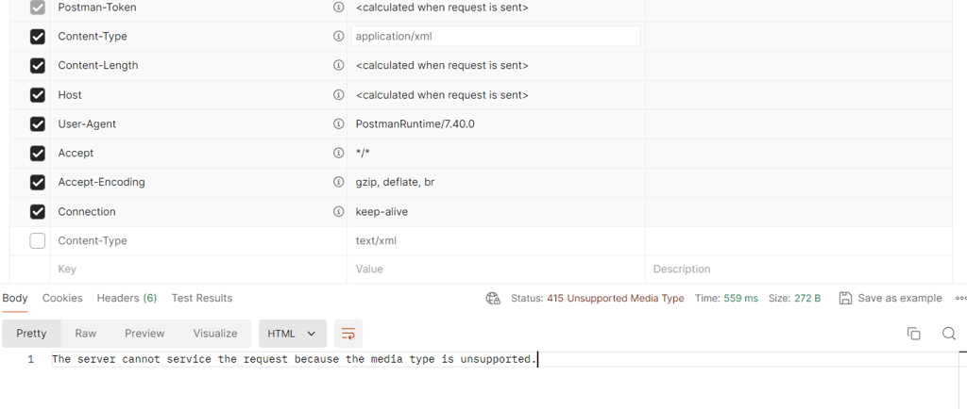Click the info icon beside Accept-Encoding

click(x=338, y=182)
